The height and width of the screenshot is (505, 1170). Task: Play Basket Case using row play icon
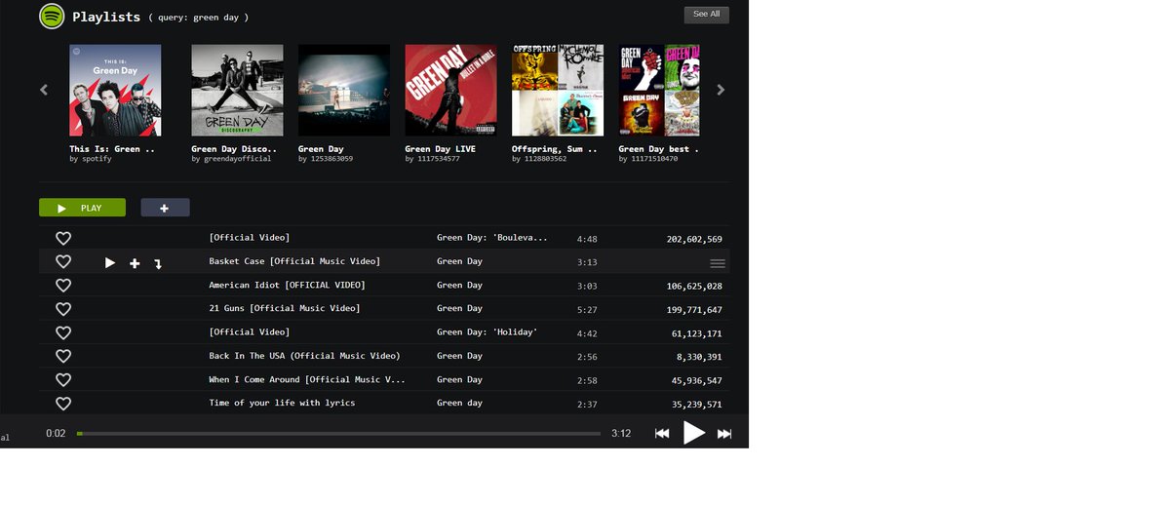pyautogui.click(x=110, y=263)
